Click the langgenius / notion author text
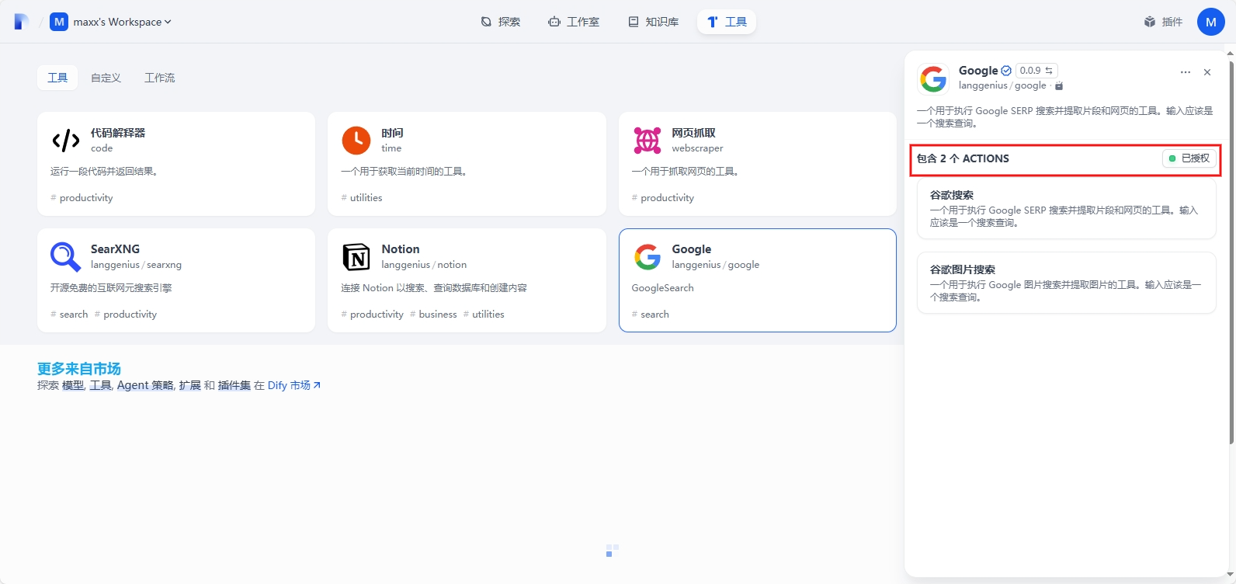Image resolution: width=1236 pixels, height=584 pixels. 424,265
